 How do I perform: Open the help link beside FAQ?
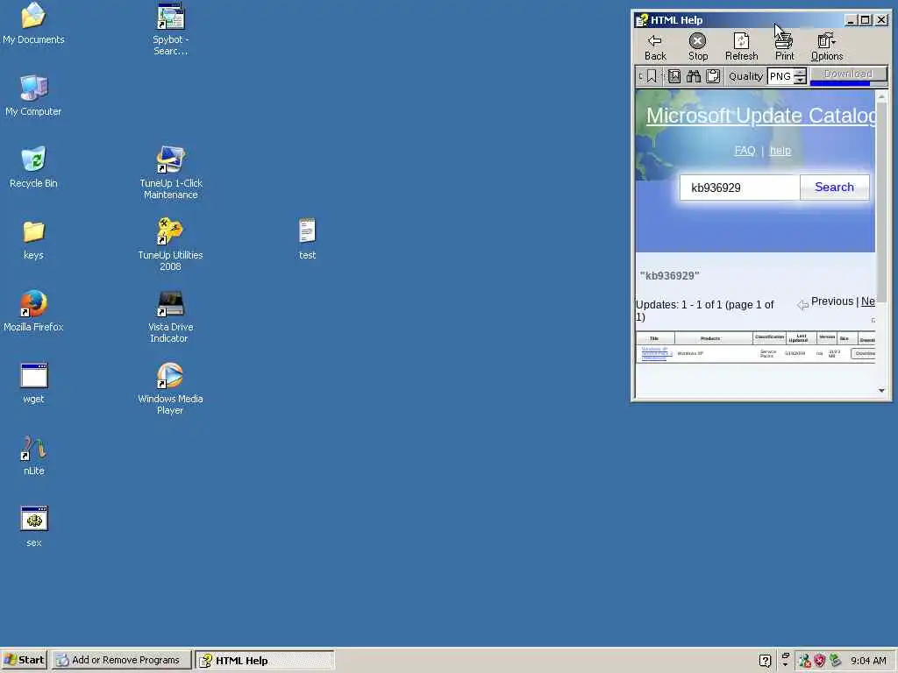point(780,151)
